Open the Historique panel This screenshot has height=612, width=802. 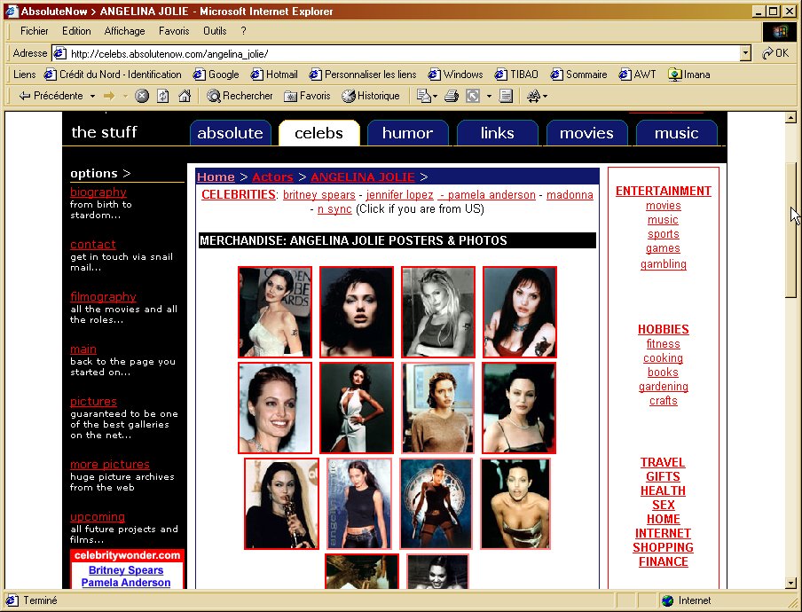(x=371, y=96)
